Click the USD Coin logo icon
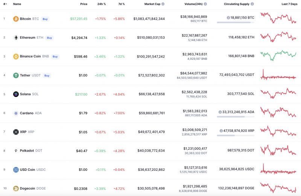 coord(16,170)
